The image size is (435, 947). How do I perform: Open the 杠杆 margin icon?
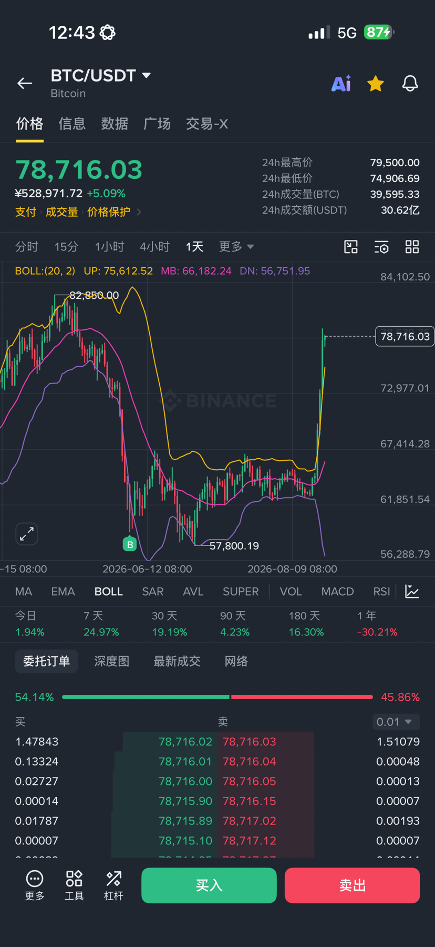[113, 885]
